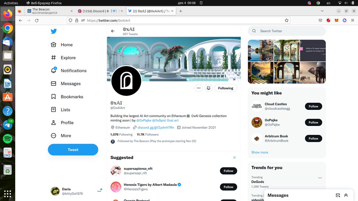Open account menu dots next to Daria

(x=99, y=191)
